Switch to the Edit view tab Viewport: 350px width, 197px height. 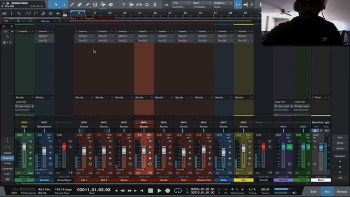click(313, 192)
